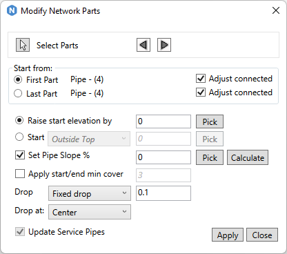The height and width of the screenshot is (254, 287).
Task: Uncheck Set Pipe Slope % checkbox
Action: 20,155
